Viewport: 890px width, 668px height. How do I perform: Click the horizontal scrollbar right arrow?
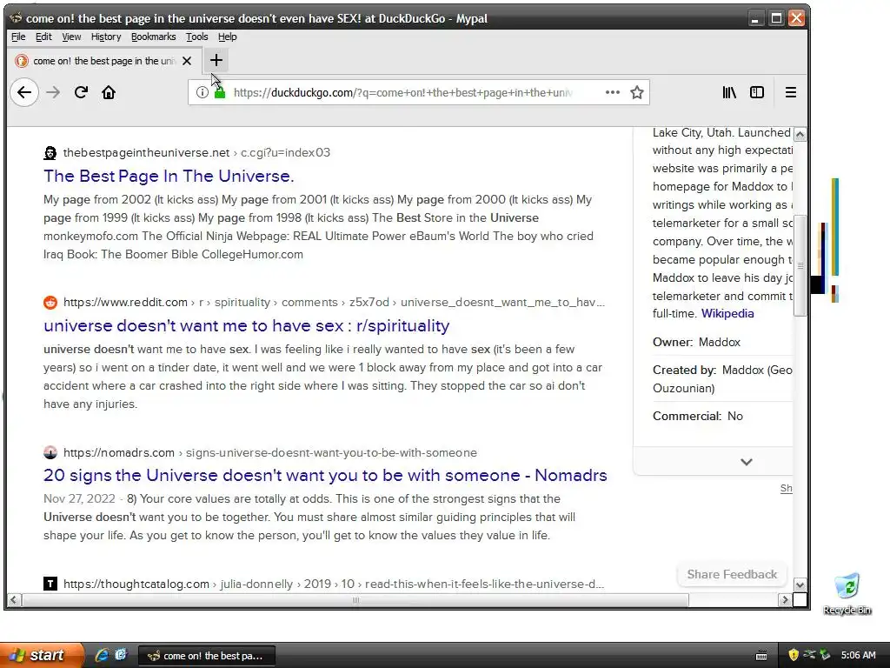pos(785,600)
